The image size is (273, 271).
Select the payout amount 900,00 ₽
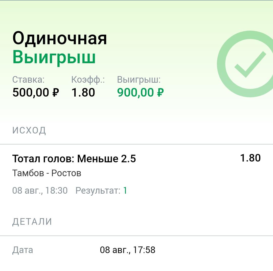[x=140, y=92]
